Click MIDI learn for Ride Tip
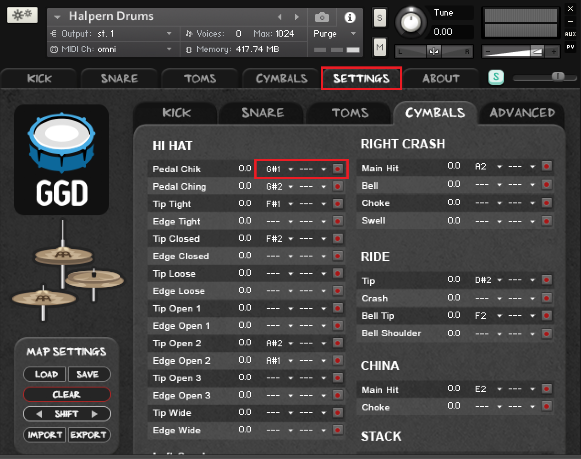 [546, 280]
